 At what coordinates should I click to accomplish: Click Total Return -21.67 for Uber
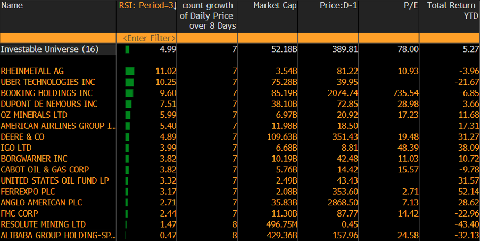pyautogui.click(x=467, y=82)
